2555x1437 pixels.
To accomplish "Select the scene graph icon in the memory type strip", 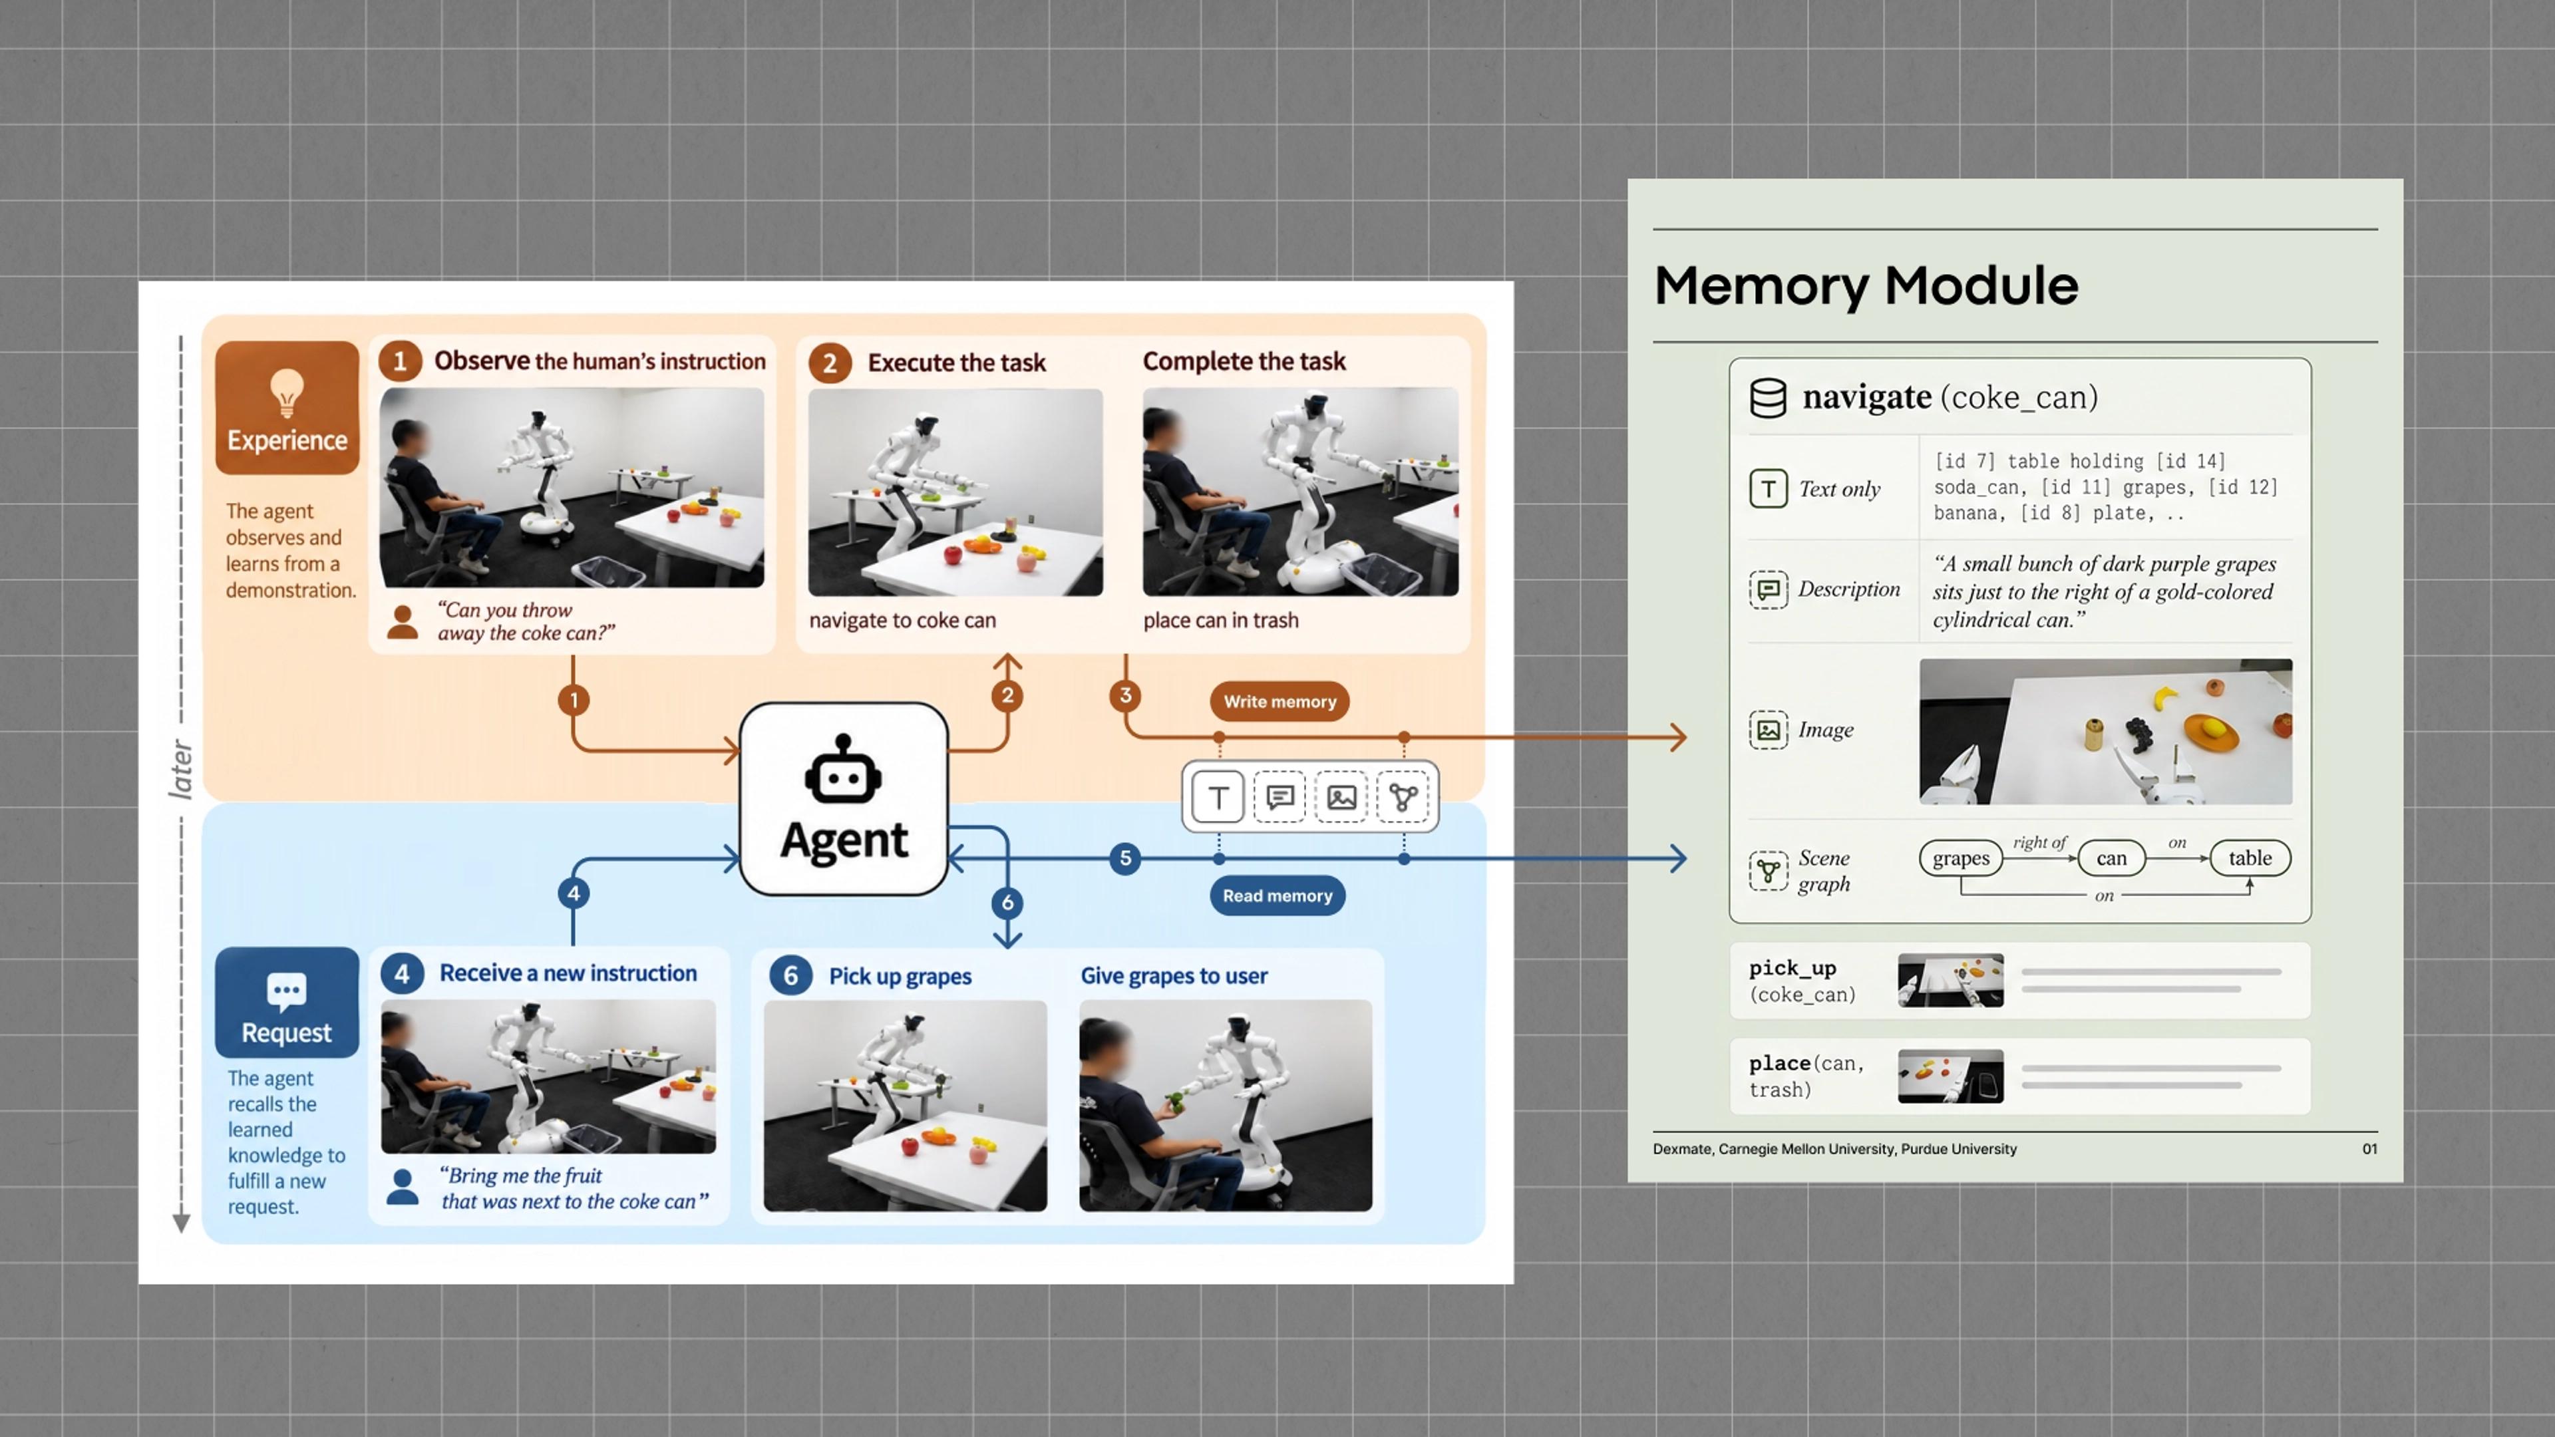I will click(1403, 796).
